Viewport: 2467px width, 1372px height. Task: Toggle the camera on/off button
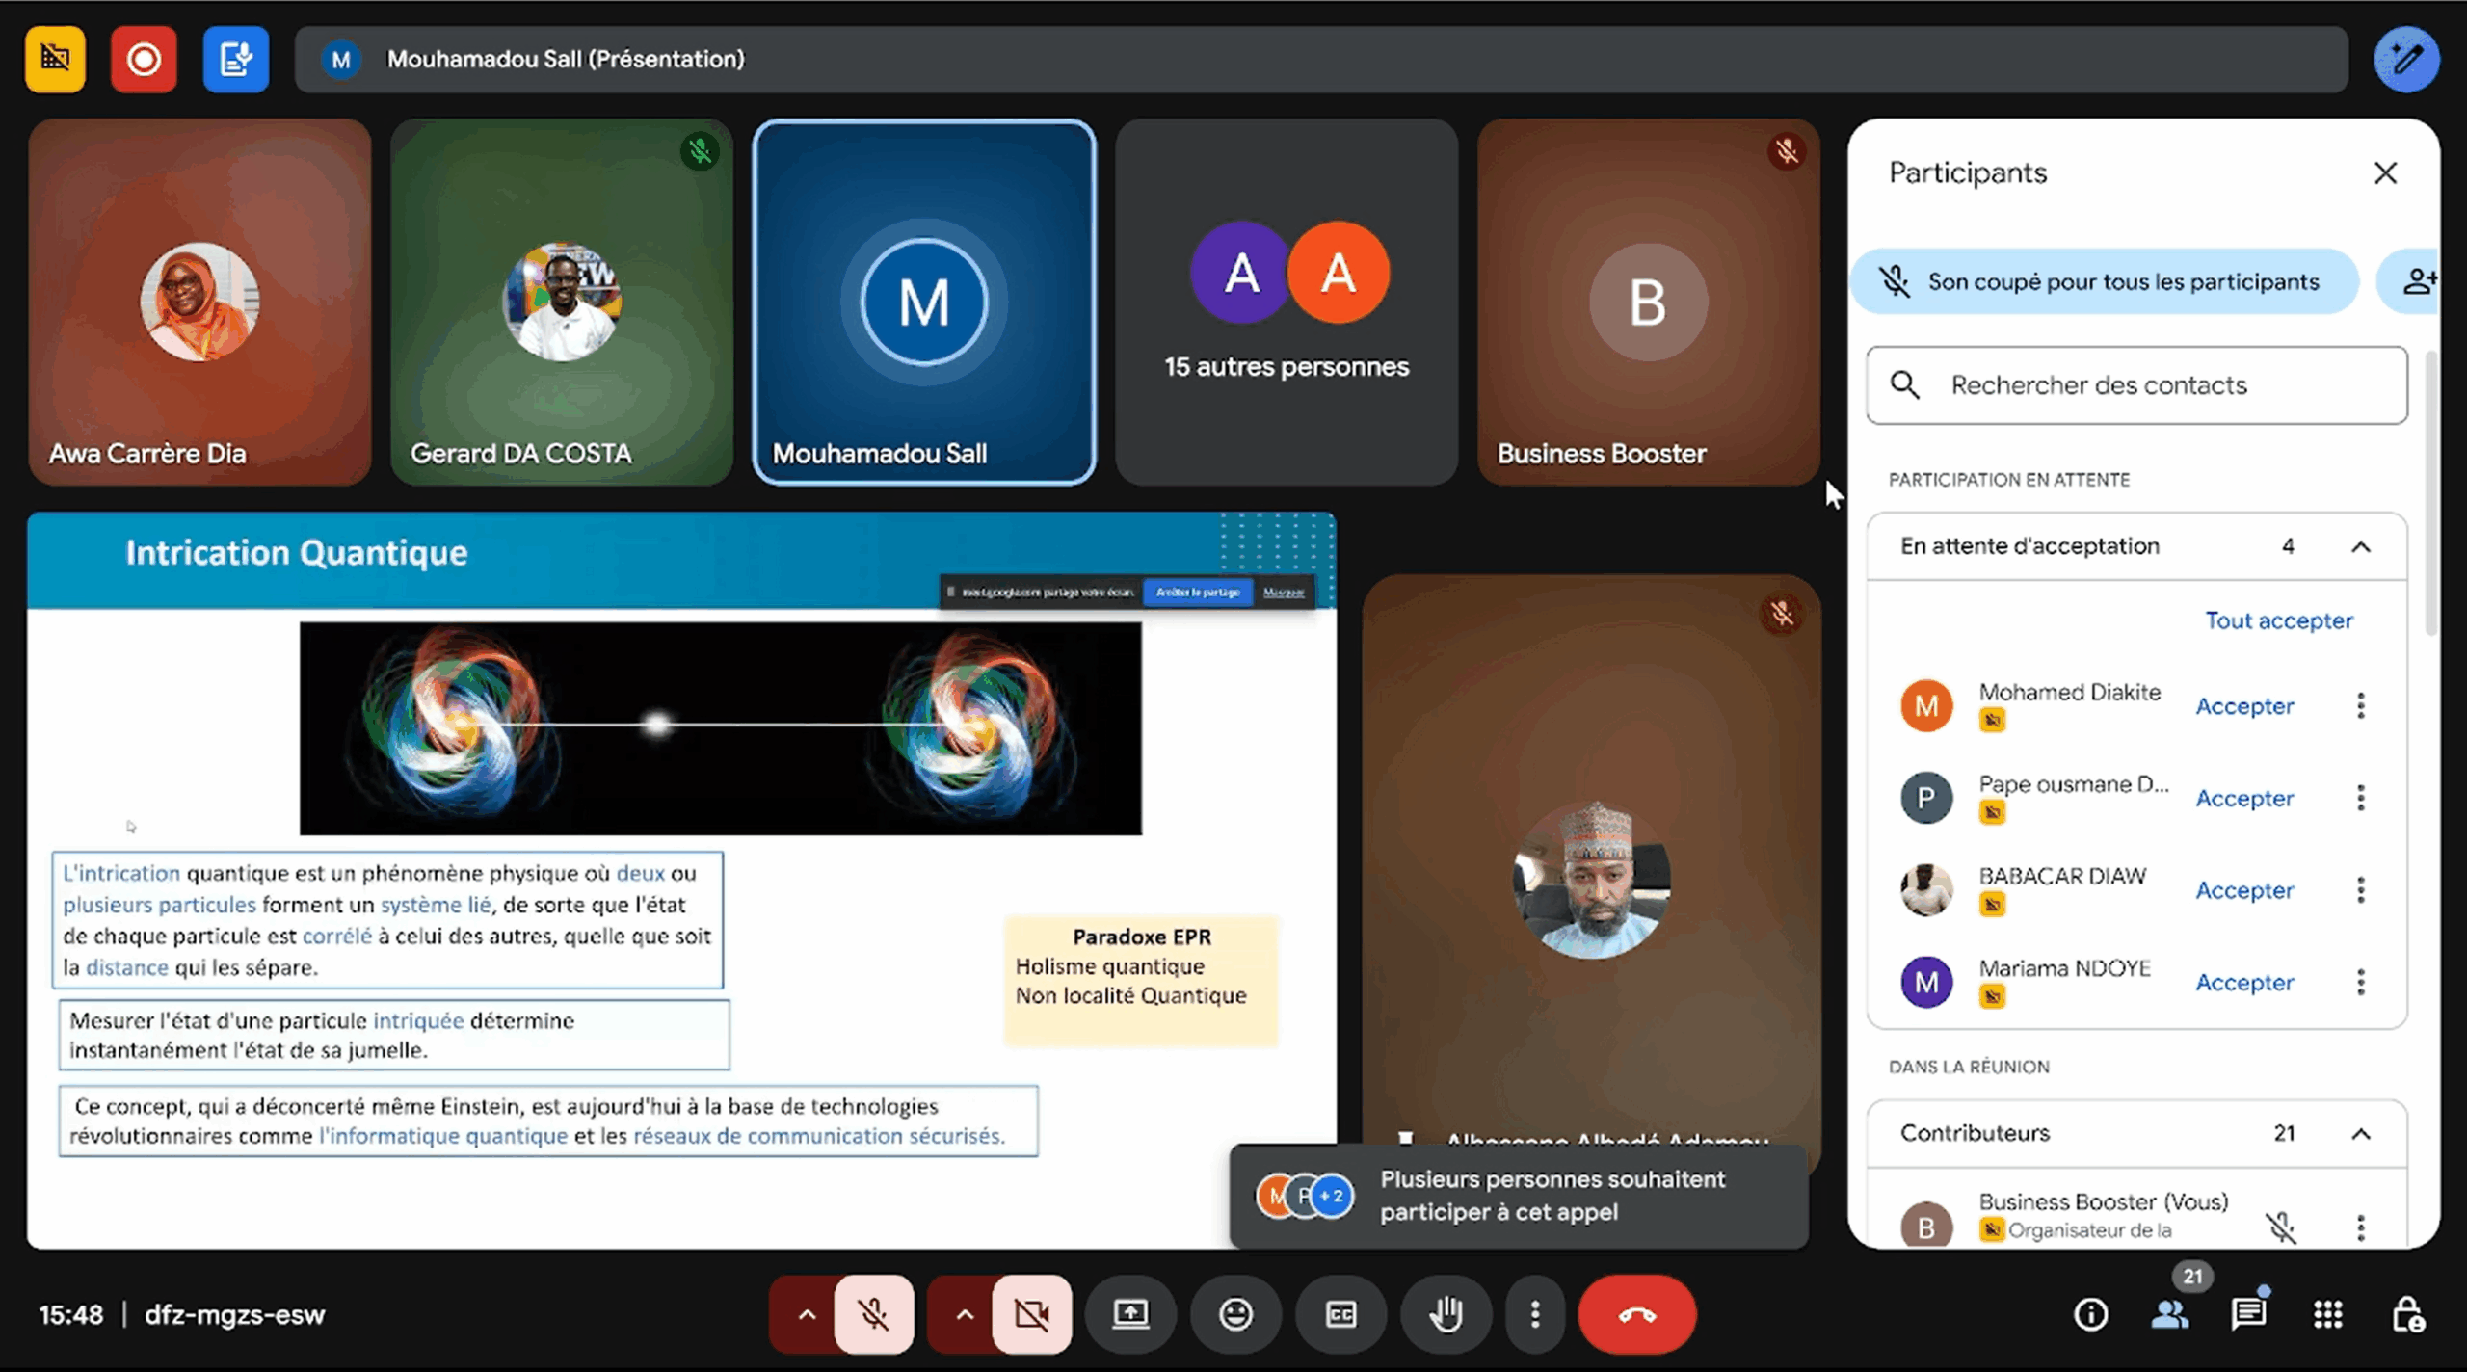click(x=1032, y=1314)
